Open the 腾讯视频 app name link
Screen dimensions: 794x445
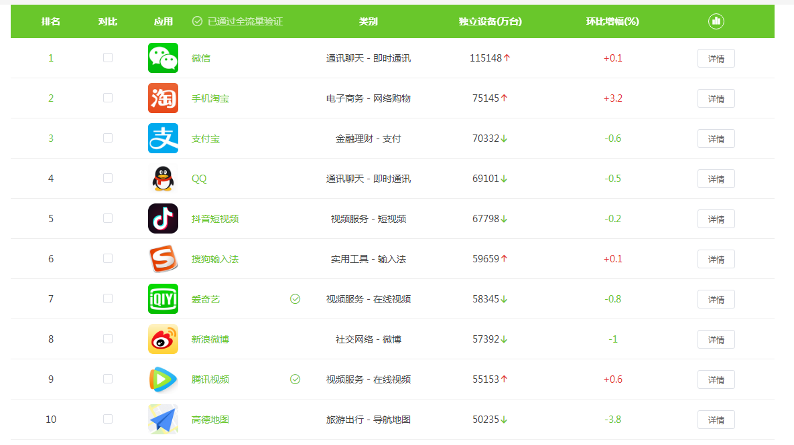click(210, 379)
